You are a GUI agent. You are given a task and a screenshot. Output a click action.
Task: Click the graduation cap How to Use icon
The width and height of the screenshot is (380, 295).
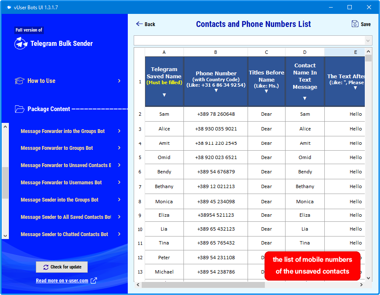point(20,81)
